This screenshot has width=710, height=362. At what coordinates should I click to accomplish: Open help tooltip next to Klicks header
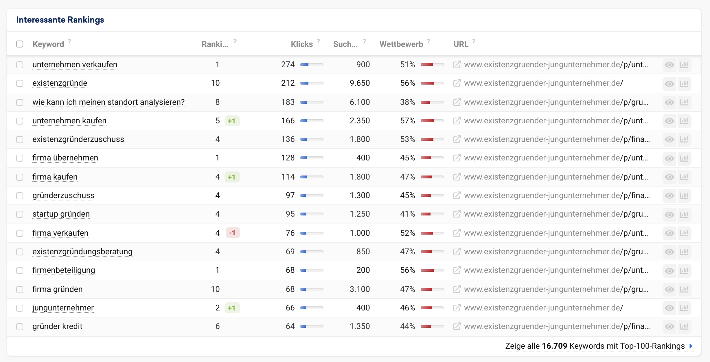point(318,41)
